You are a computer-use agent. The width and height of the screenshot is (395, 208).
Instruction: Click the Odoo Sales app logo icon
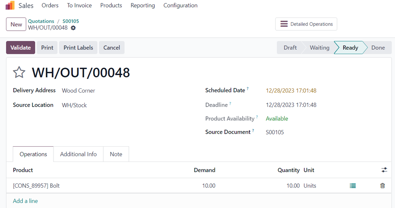(x=10, y=6)
